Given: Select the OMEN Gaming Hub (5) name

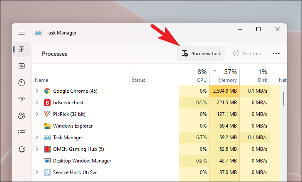Looking at the screenshot, I should pos(78,149).
